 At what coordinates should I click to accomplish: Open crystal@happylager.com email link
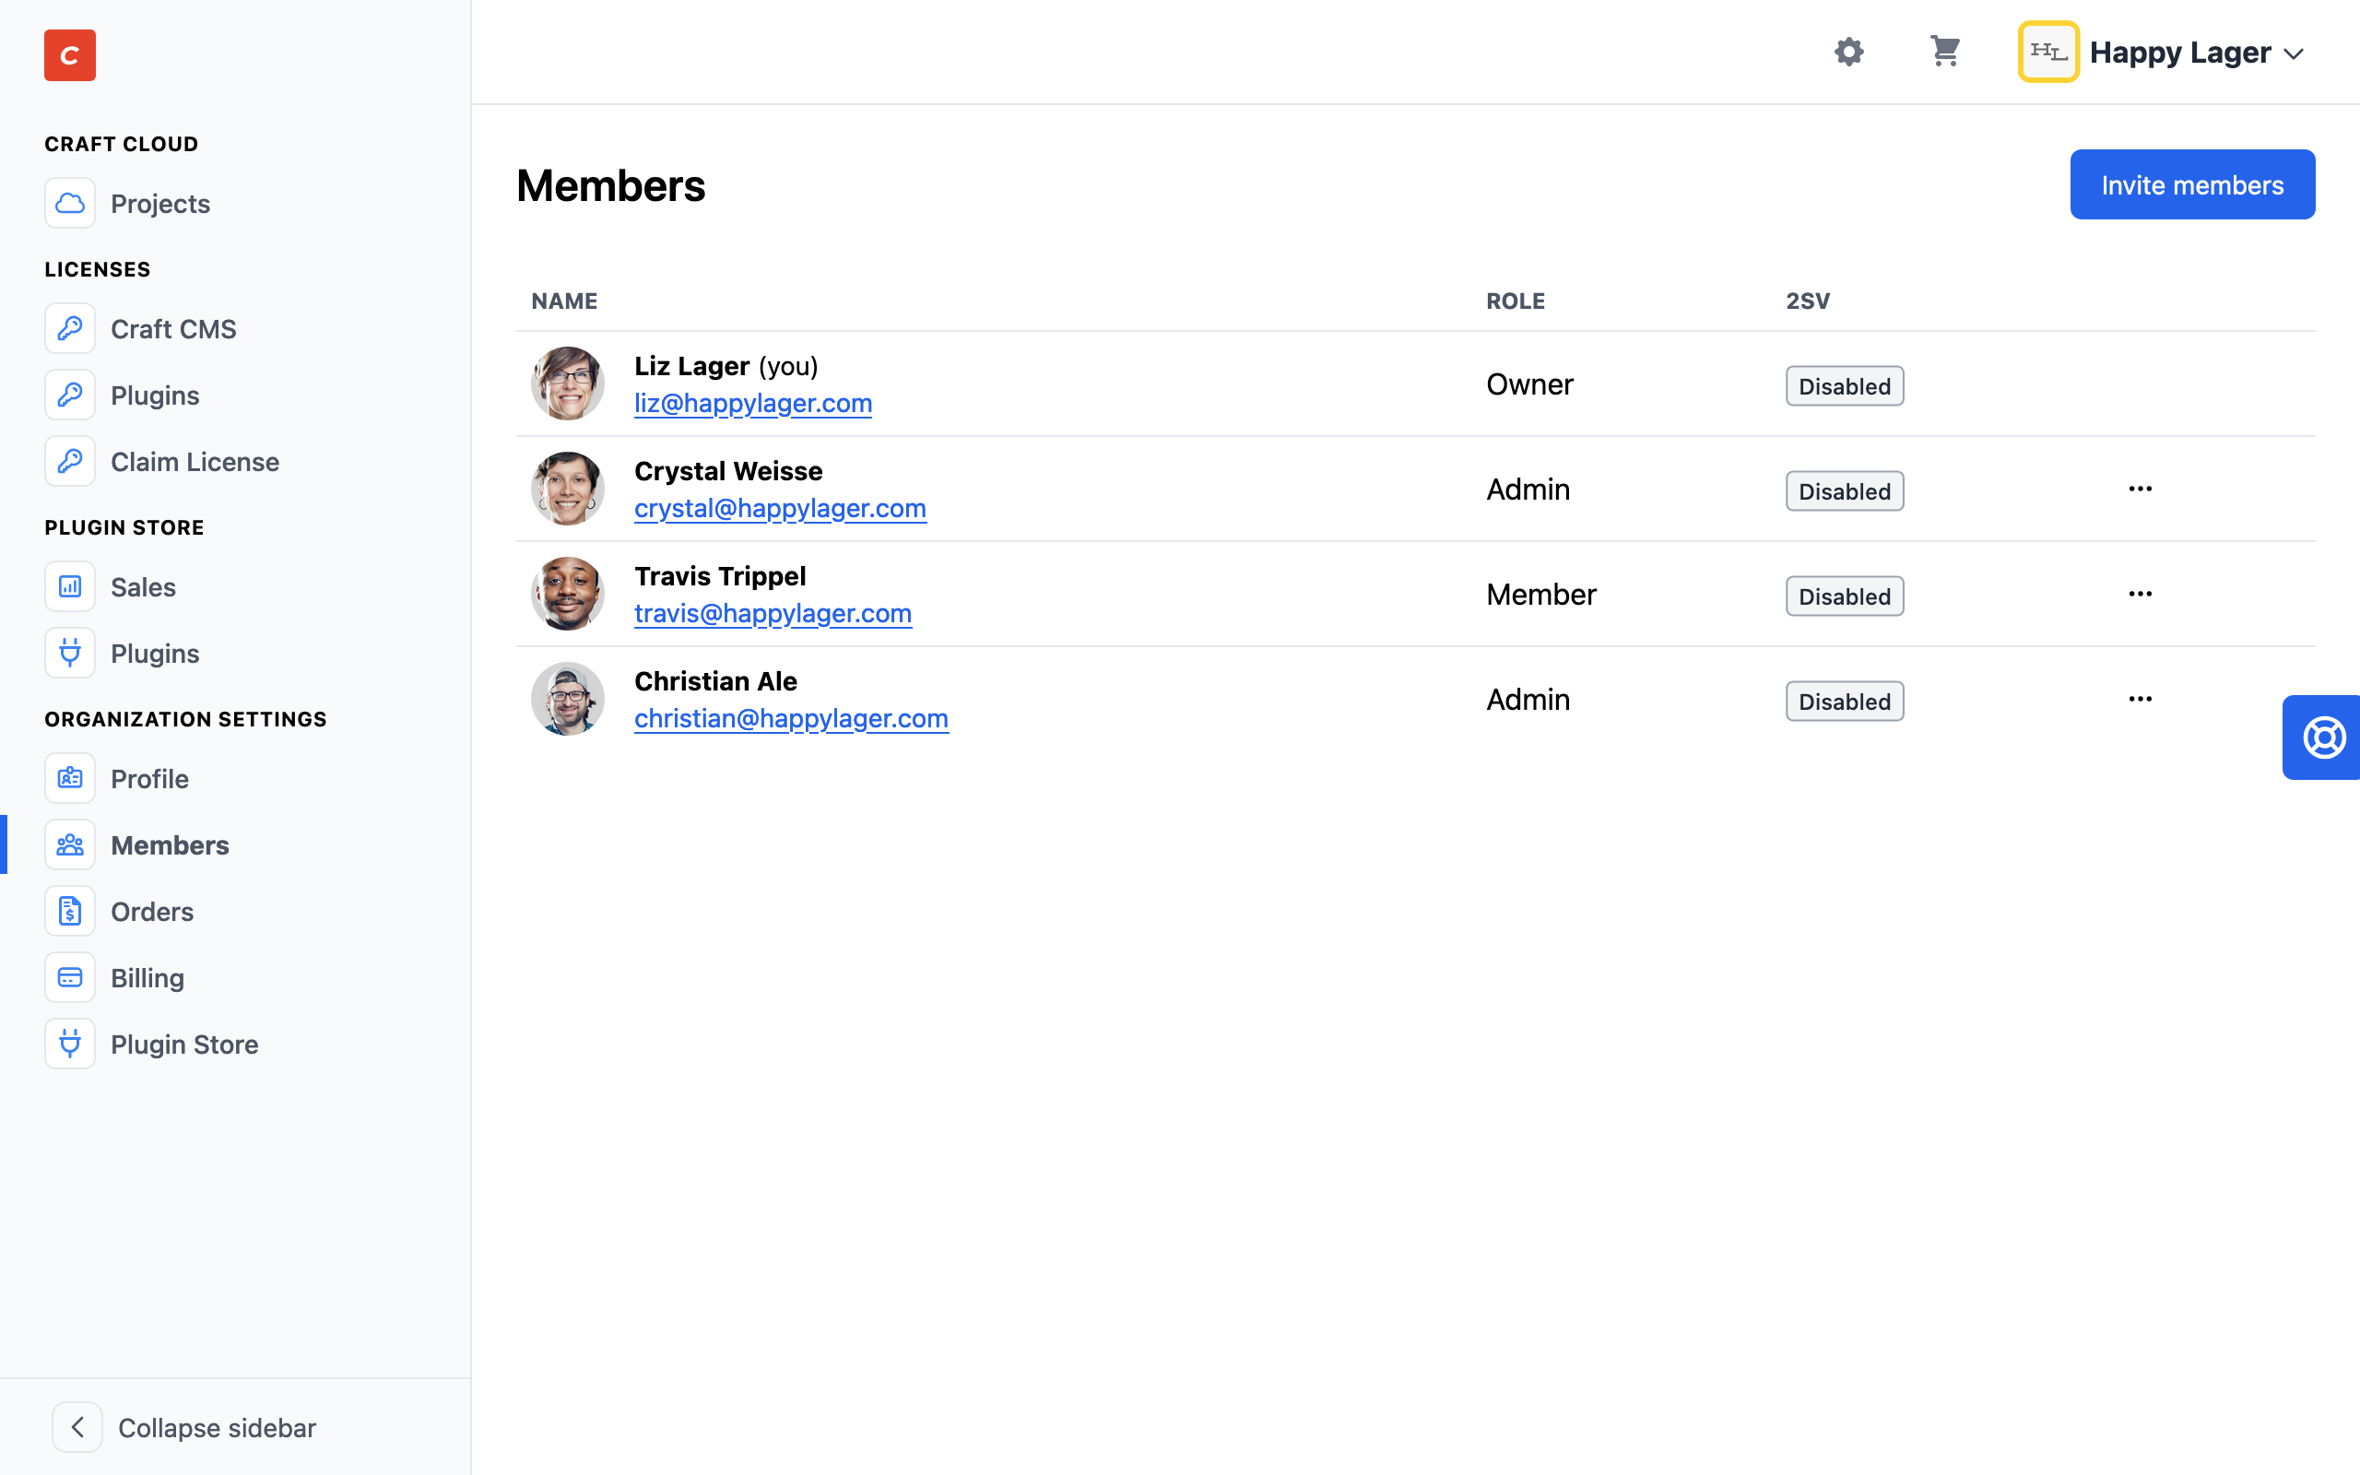(x=780, y=508)
